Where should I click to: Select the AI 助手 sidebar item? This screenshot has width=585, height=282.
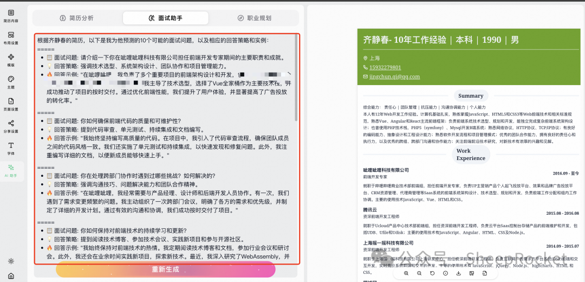coord(11,171)
